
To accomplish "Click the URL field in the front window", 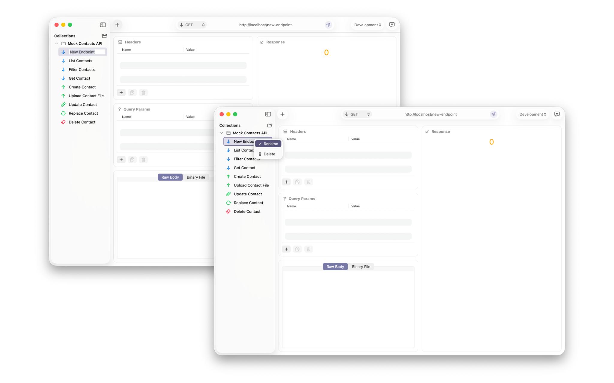I will pos(431,114).
